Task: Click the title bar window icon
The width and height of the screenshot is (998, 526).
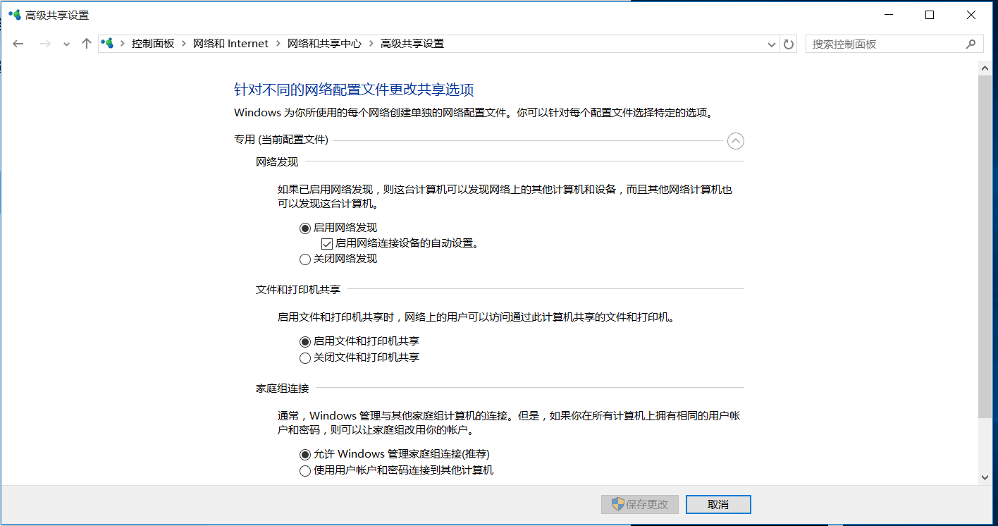Action: [x=14, y=15]
